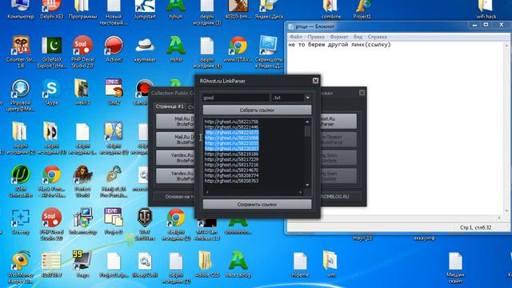Open the Файл menu in Notepad
512x288 pixels.
pyautogui.click(x=296, y=37)
